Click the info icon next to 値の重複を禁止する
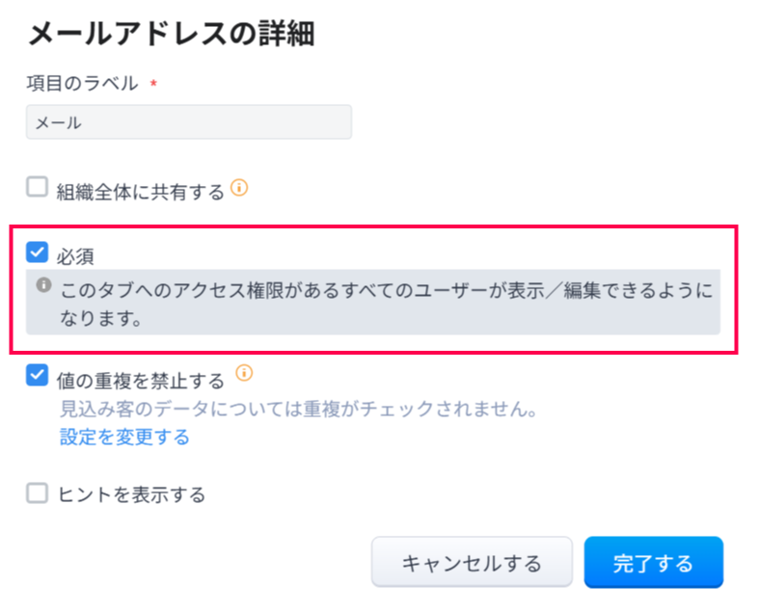This screenshot has height=611, width=759. pyautogui.click(x=244, y=373)
